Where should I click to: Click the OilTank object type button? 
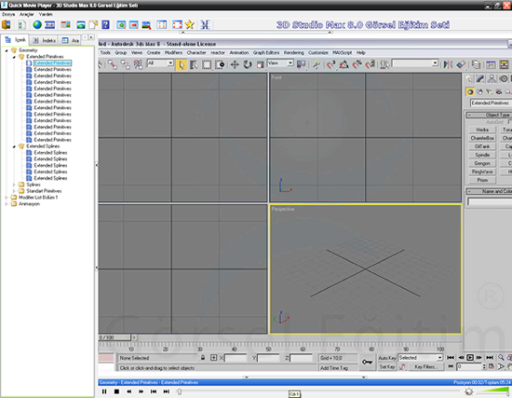(482, 146)
